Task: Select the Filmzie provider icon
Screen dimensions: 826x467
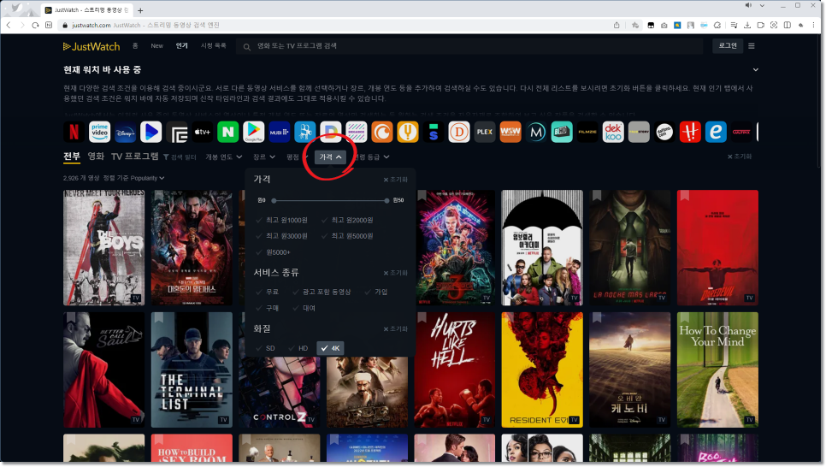Action: pos(587,132)
